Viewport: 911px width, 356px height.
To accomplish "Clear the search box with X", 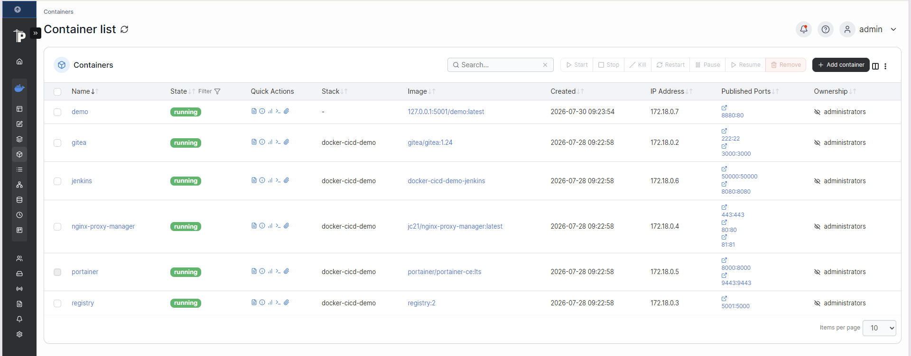I will coord(545,65).
